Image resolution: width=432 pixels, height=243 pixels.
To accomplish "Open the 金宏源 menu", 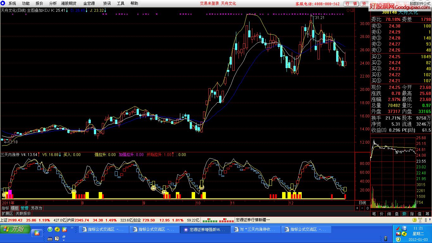I will (x=89, y=3).
